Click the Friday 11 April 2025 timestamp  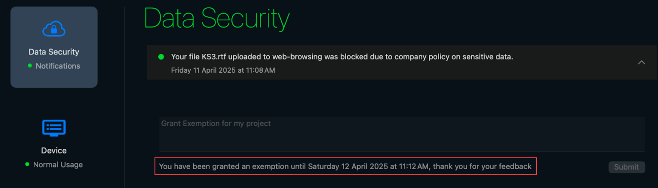pos(223,70)
